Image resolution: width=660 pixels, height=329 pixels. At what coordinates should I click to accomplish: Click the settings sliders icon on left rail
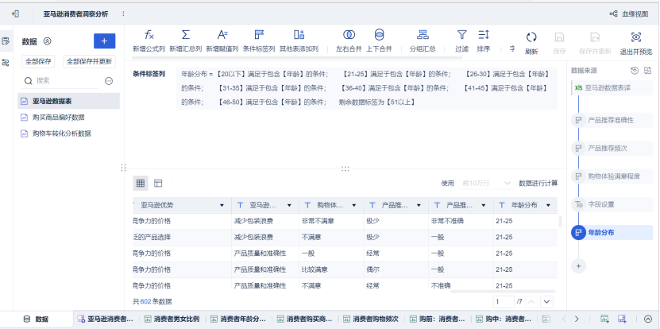pyautogui.click(x=6, y=63)
